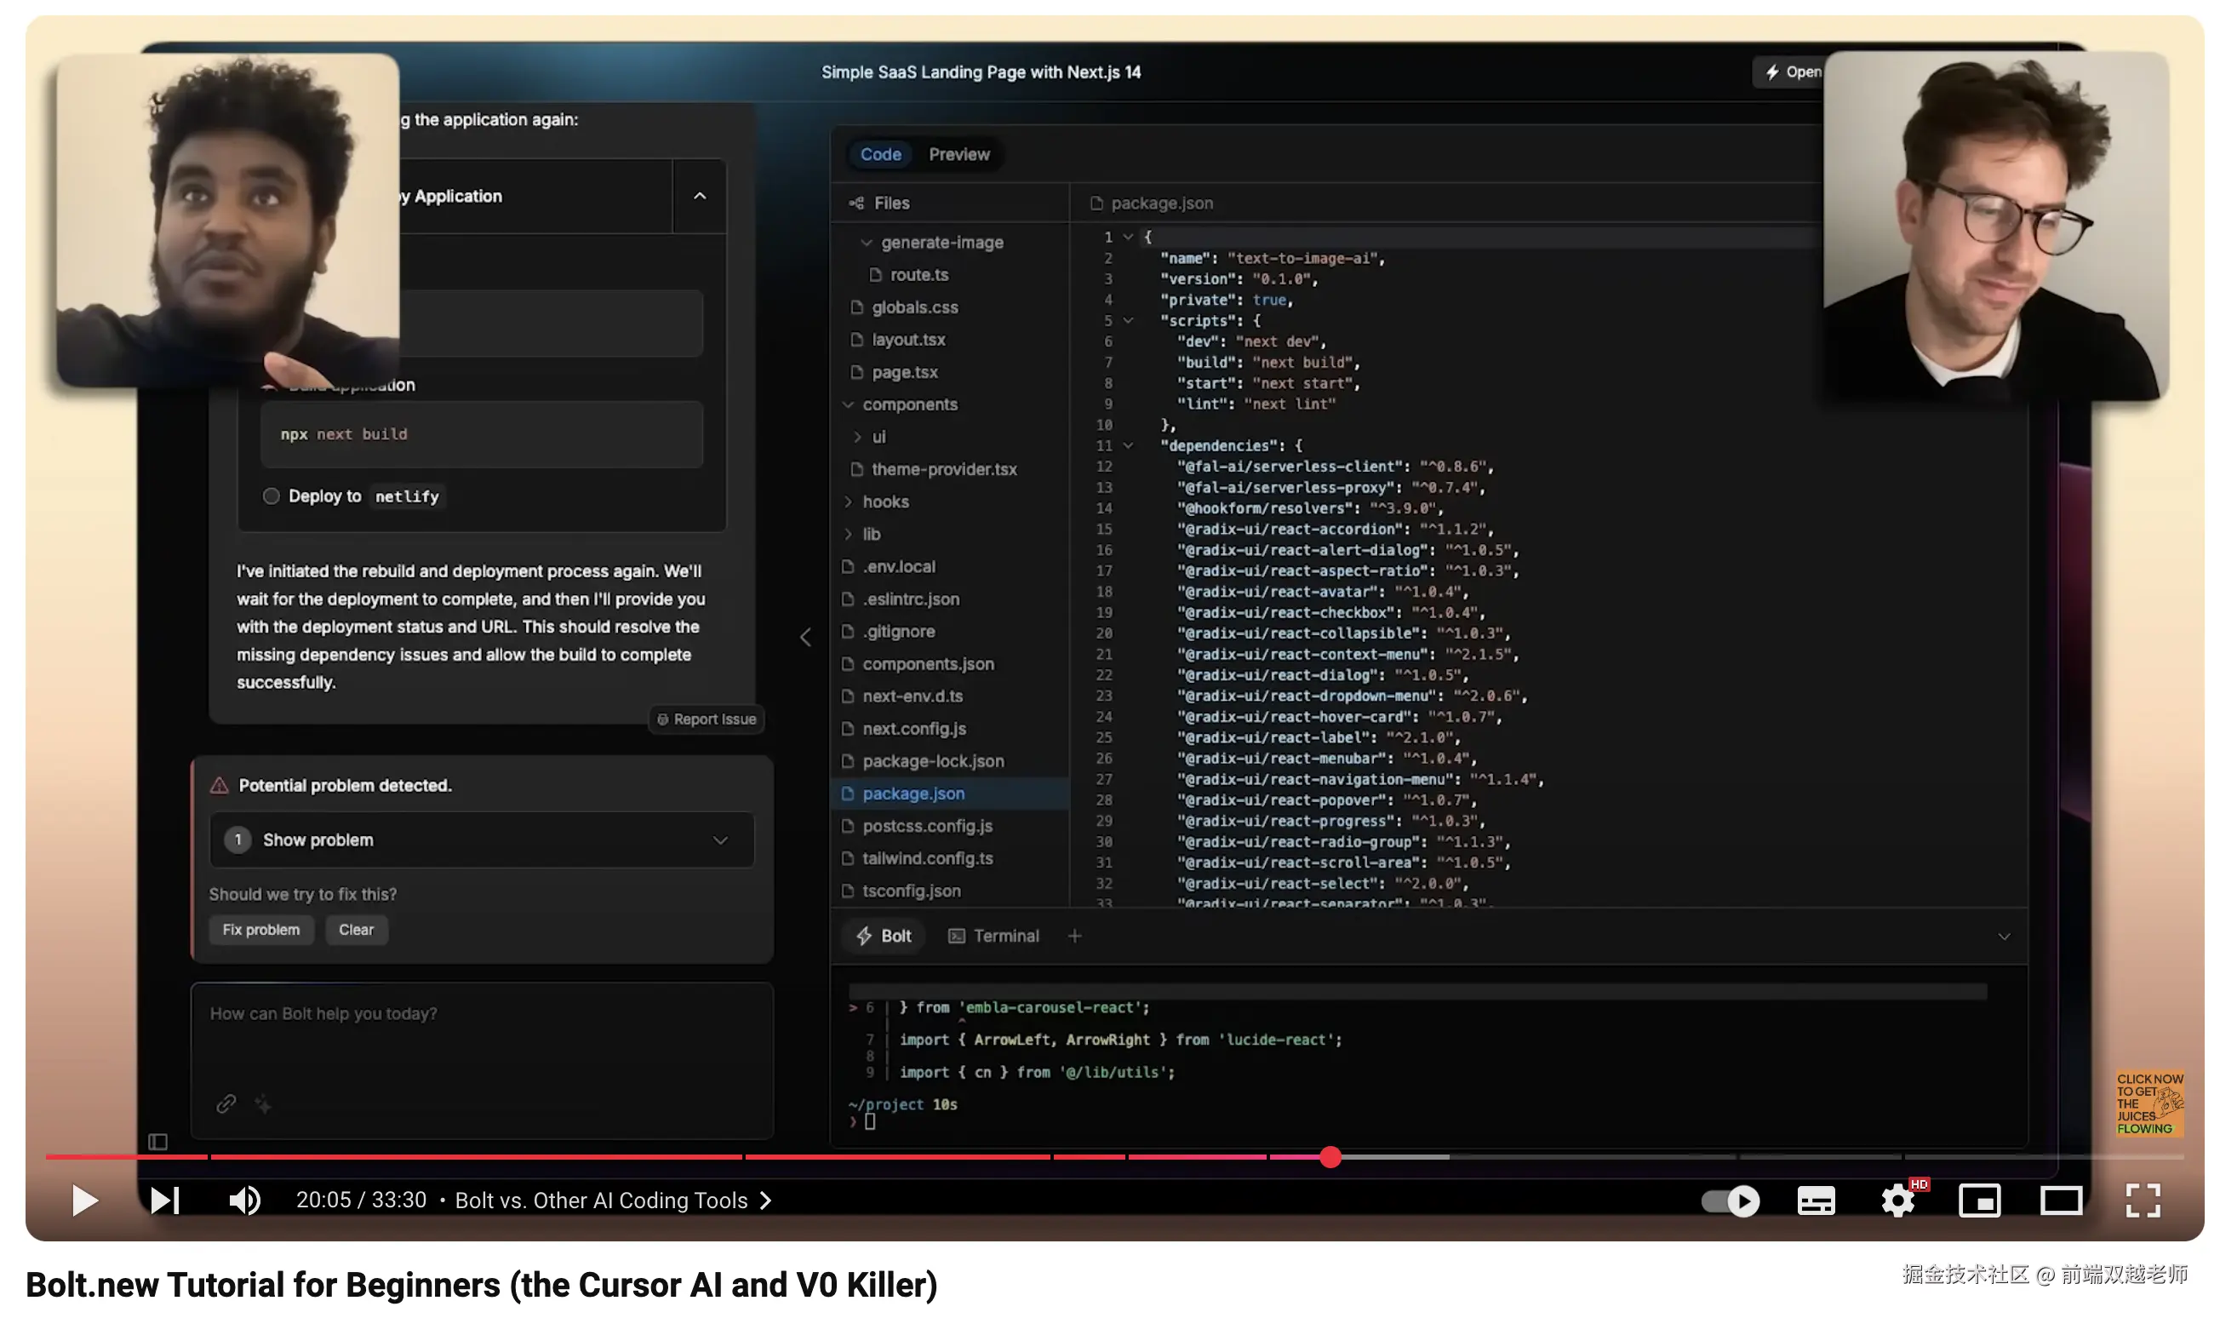Select the Deploy to netlify radio circle

271,496
